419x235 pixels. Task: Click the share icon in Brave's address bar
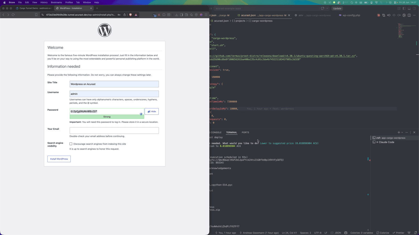125,15
